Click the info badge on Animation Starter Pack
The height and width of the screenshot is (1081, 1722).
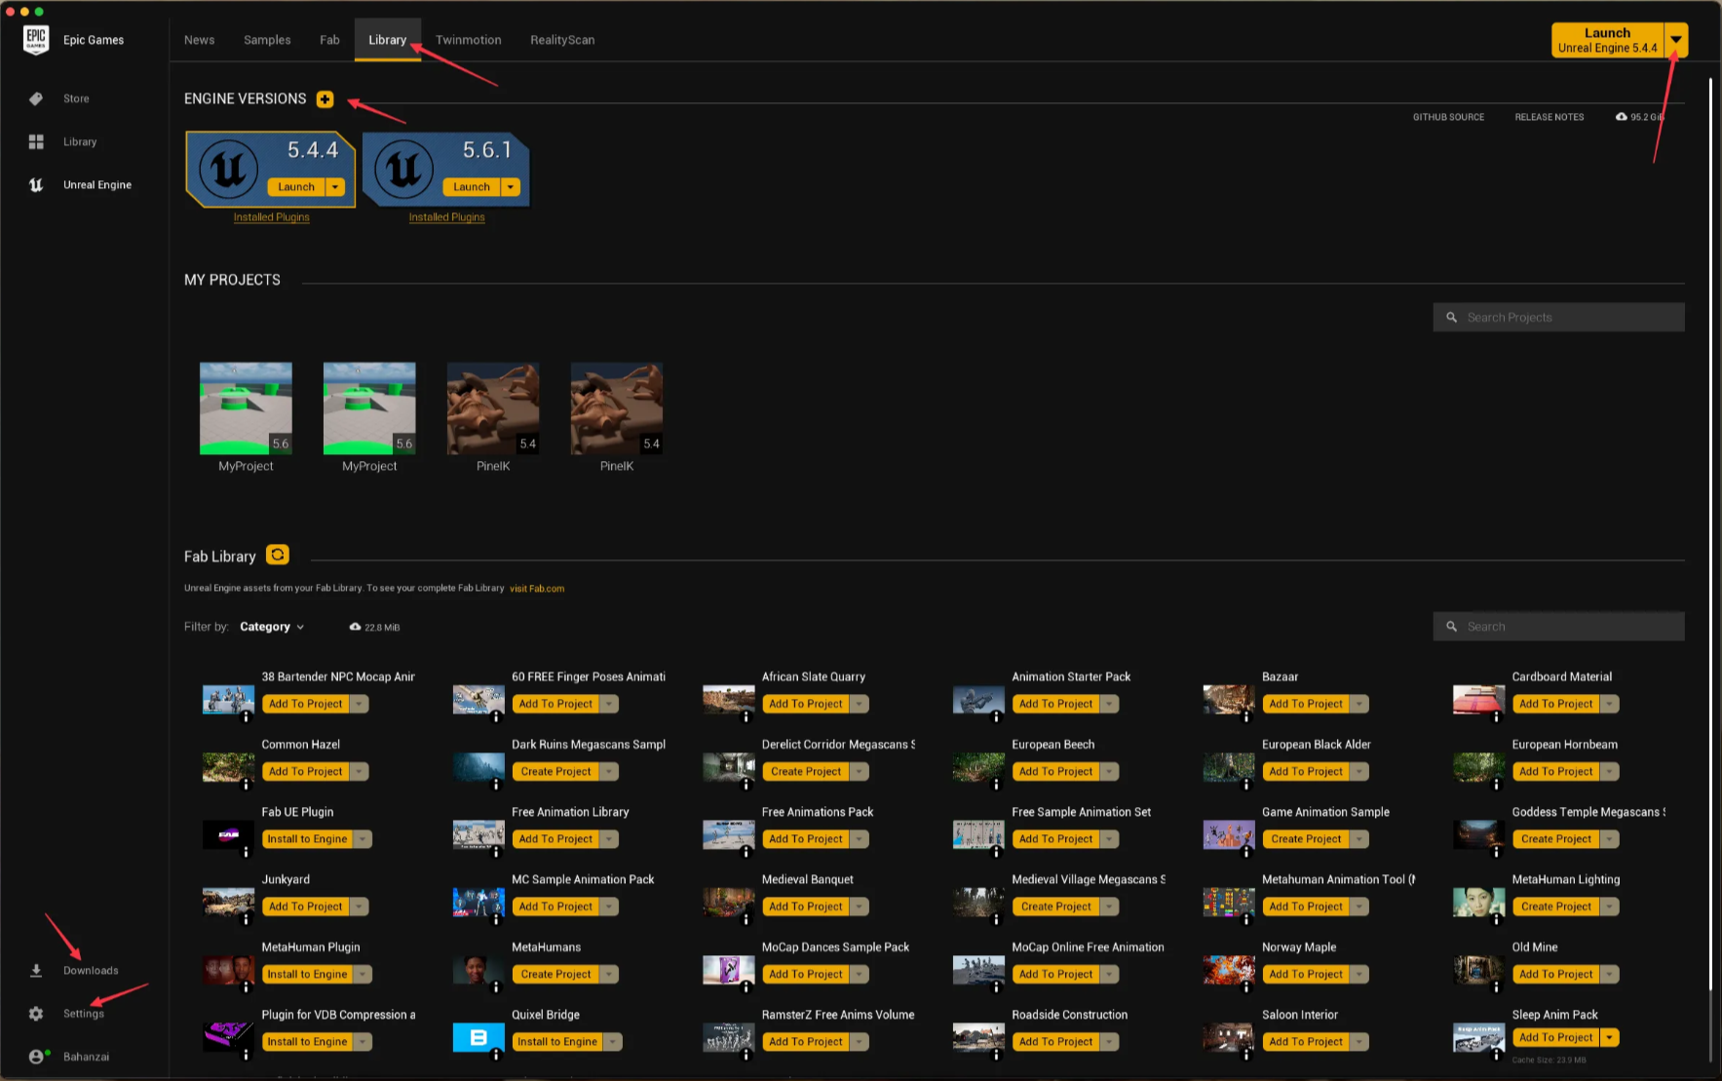tap(996, 717)
